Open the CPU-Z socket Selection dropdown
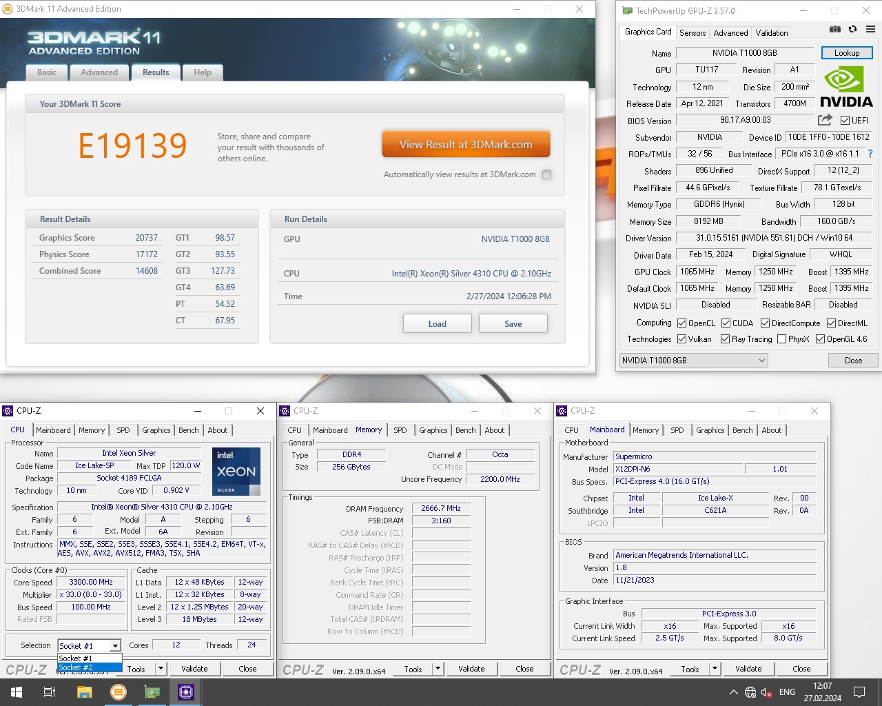The image size is (882, 706). click(90, 645)
